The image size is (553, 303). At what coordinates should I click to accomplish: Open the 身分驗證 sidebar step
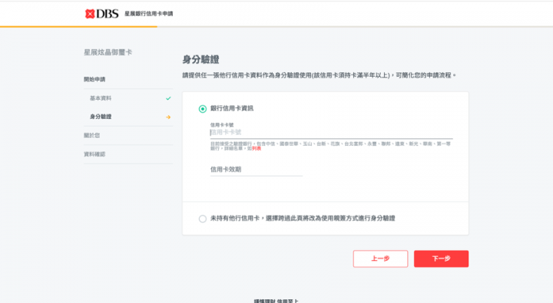pyautogui.click(x=101, y=117)
